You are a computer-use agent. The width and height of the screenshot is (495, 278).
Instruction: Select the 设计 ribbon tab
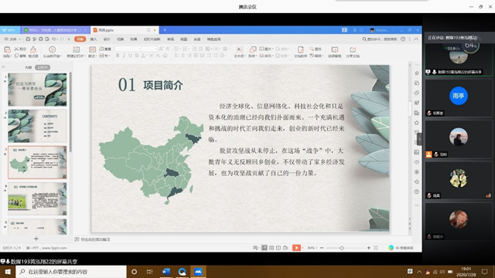(x=107, y=39)
